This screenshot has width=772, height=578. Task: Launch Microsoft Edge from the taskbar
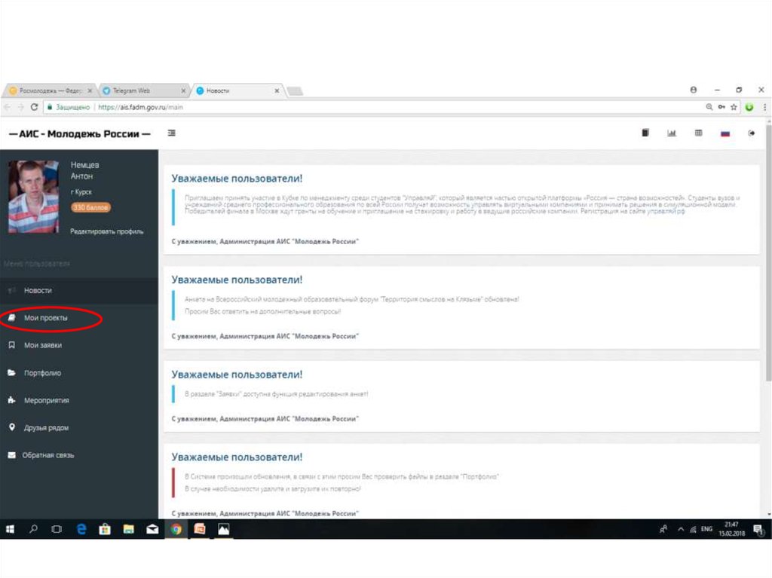point(81,529)
